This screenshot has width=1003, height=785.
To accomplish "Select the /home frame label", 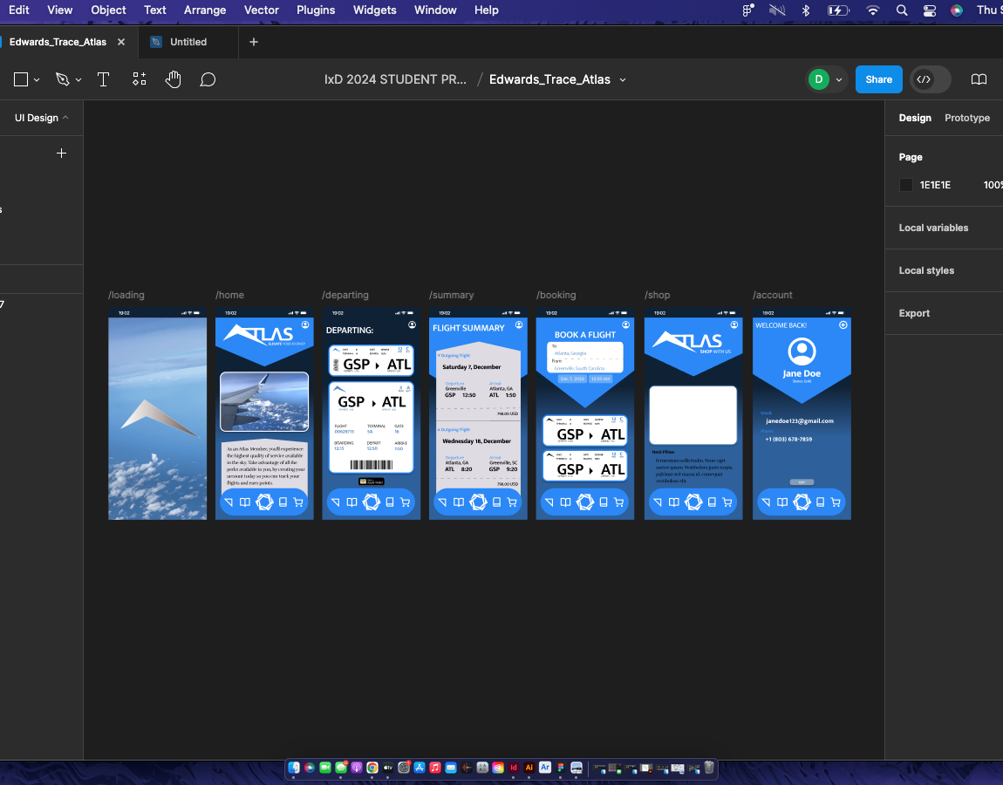I will click(229, 295).
